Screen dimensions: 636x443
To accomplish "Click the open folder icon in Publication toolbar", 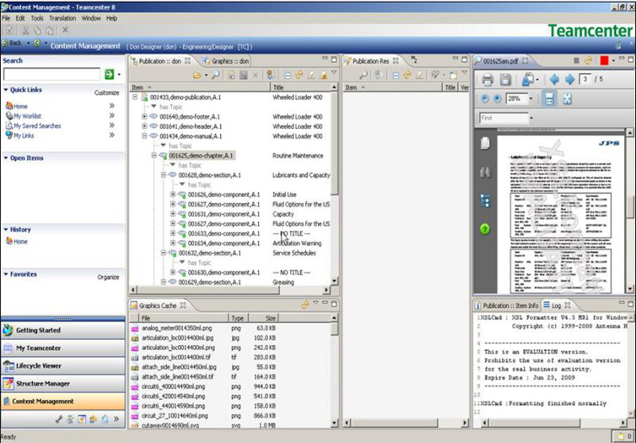I will click(x=197, y=75).
